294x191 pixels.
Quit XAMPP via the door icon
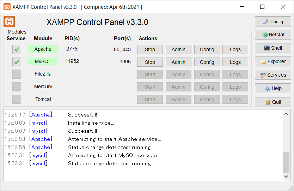pyautogui.click(x=273, y=102)
